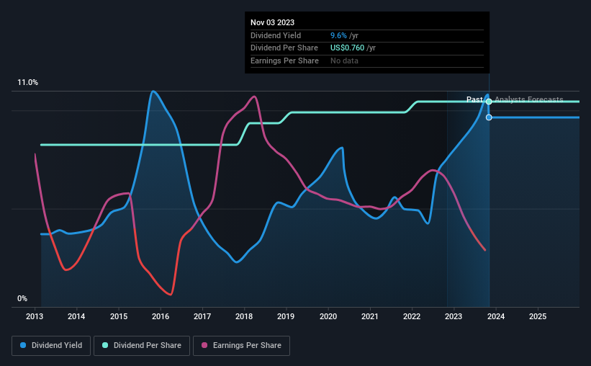The height and width of the screenshot is (366, 591).
Task: Click the blue Dividend Yield legend dot
Action: click(x=23, y=345)
